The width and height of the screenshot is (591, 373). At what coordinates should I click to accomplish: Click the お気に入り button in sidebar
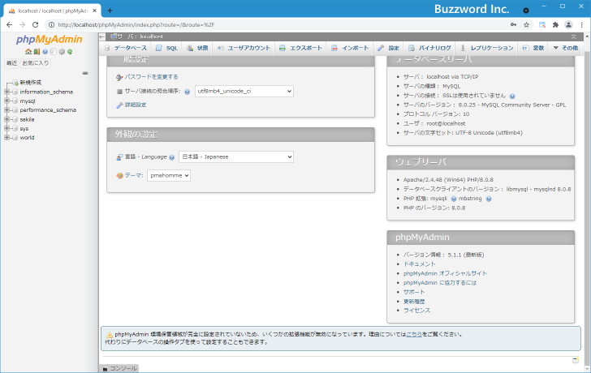coord(36,63)
